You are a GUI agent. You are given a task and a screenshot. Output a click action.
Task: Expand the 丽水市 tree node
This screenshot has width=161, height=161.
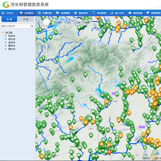(x=6, y=49)
